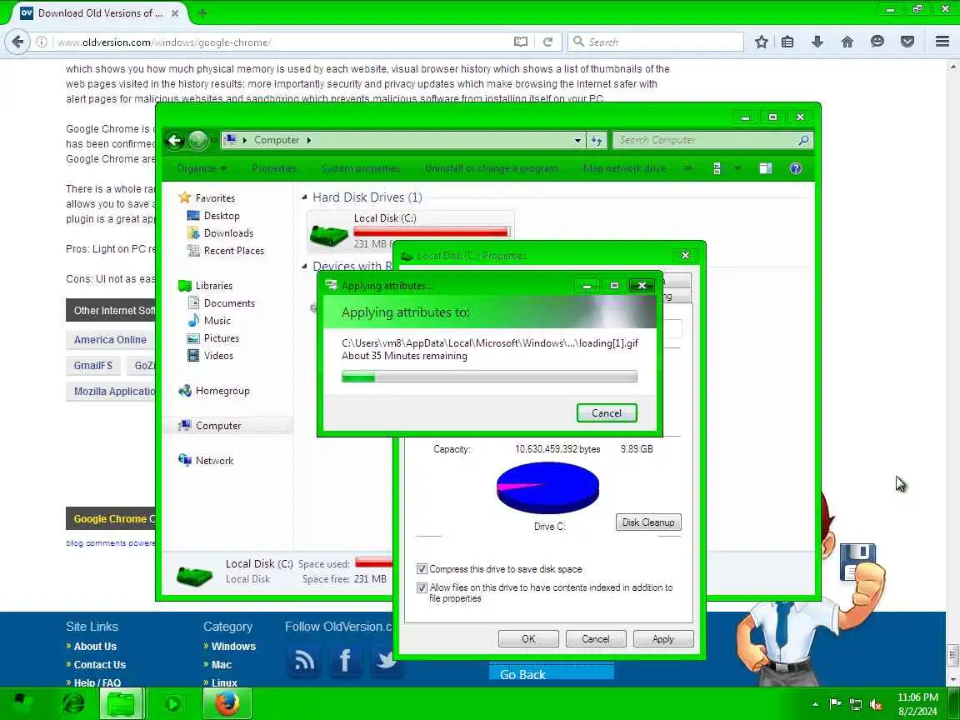The width and height of the screenshot is (960, 720).
Task: Click Properties in the Explorer toolbar
Action: click(x=274, y=168)
